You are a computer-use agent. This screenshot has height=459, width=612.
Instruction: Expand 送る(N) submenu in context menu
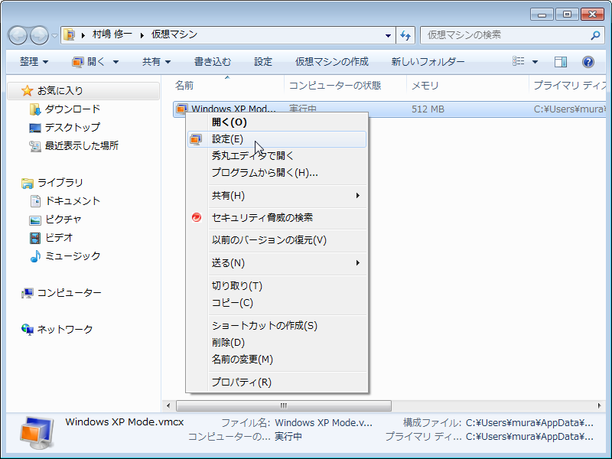pos(277,263)
